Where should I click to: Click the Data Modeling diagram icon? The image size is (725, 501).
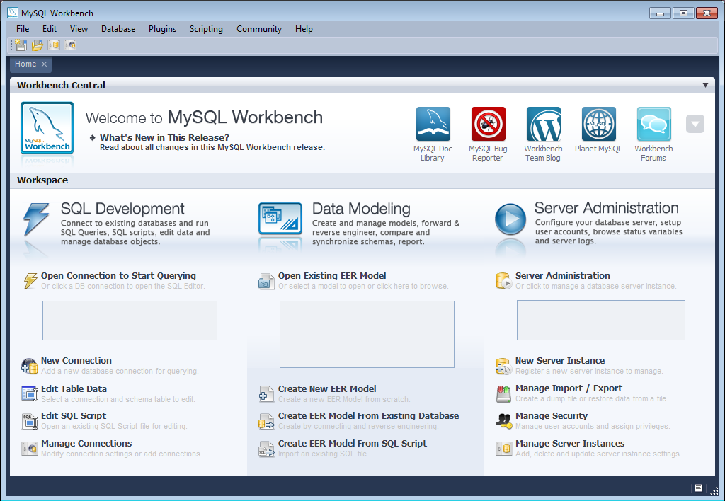(280, 218)
